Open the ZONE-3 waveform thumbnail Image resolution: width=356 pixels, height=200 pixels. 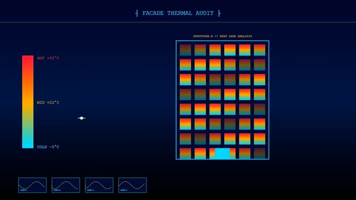99,185
